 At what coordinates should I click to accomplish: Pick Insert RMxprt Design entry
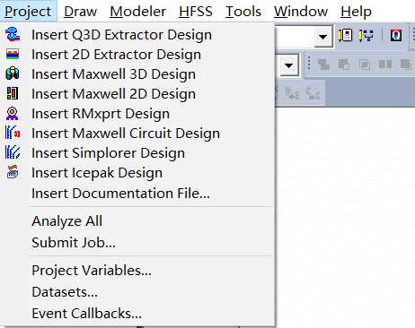coord(137,114)
